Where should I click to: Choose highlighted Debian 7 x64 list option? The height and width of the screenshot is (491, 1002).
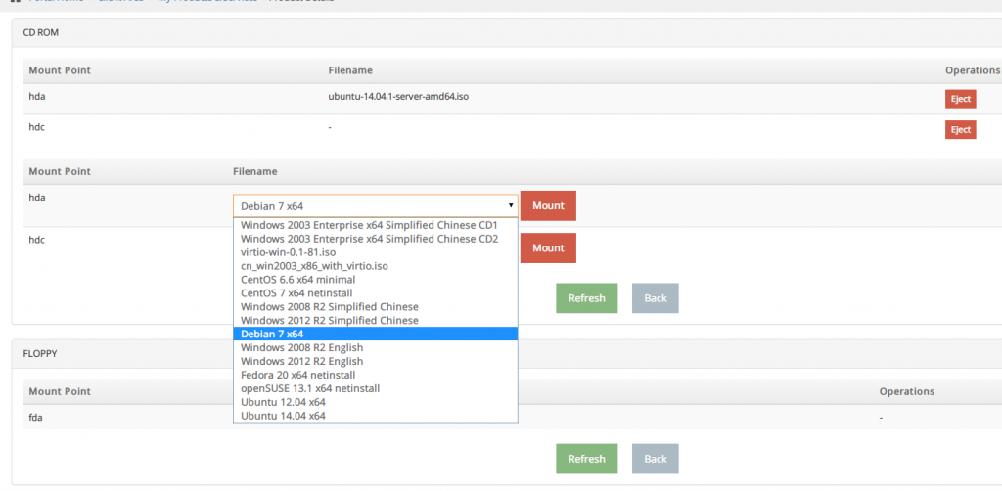point(376,334)
